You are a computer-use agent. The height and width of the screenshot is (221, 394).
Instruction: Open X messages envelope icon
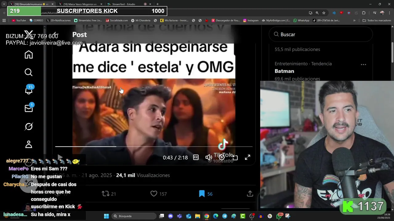[x=29, y=108]
